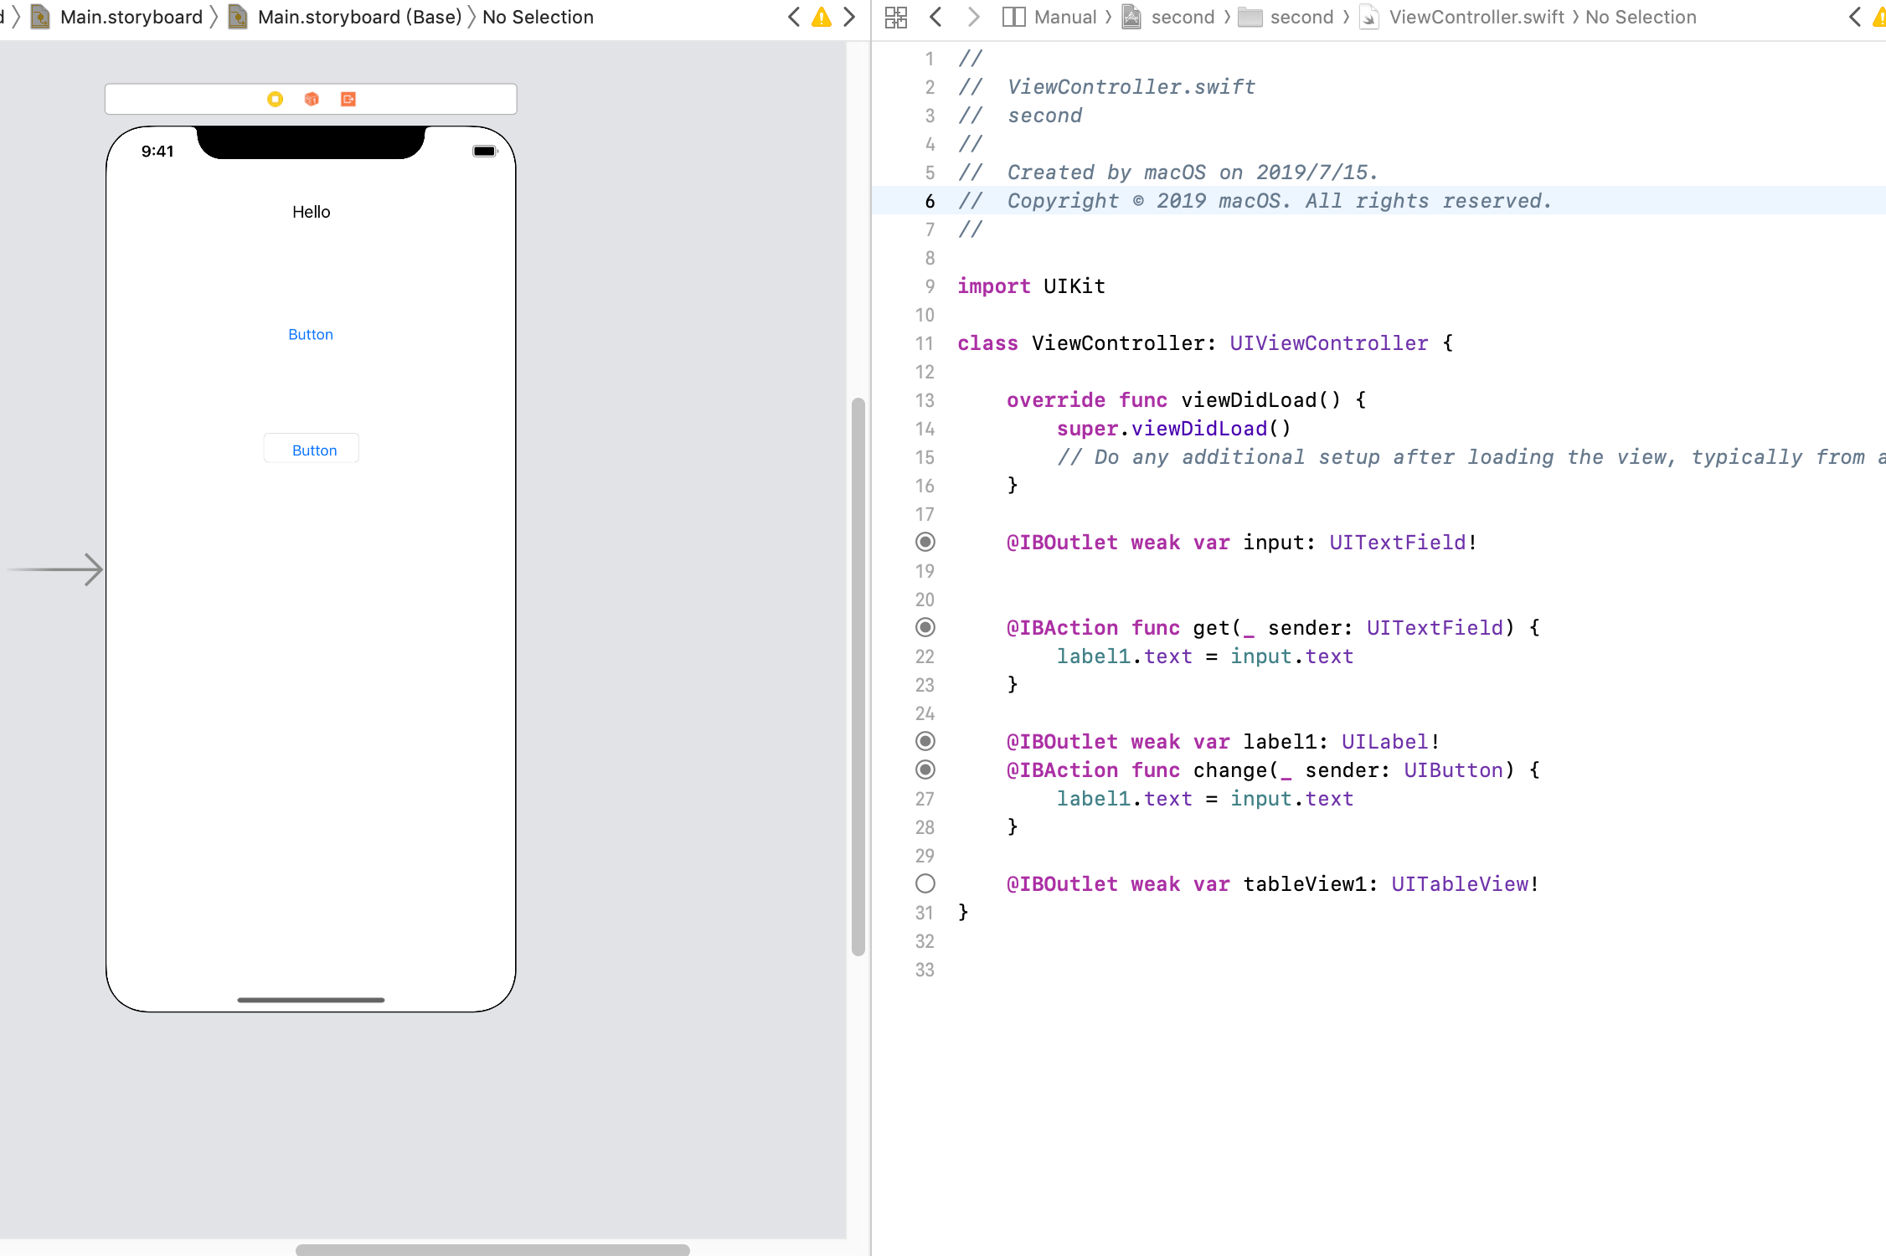
Task: Go to previous issue in storyboard editor
Action: click(x=794, y=17)
